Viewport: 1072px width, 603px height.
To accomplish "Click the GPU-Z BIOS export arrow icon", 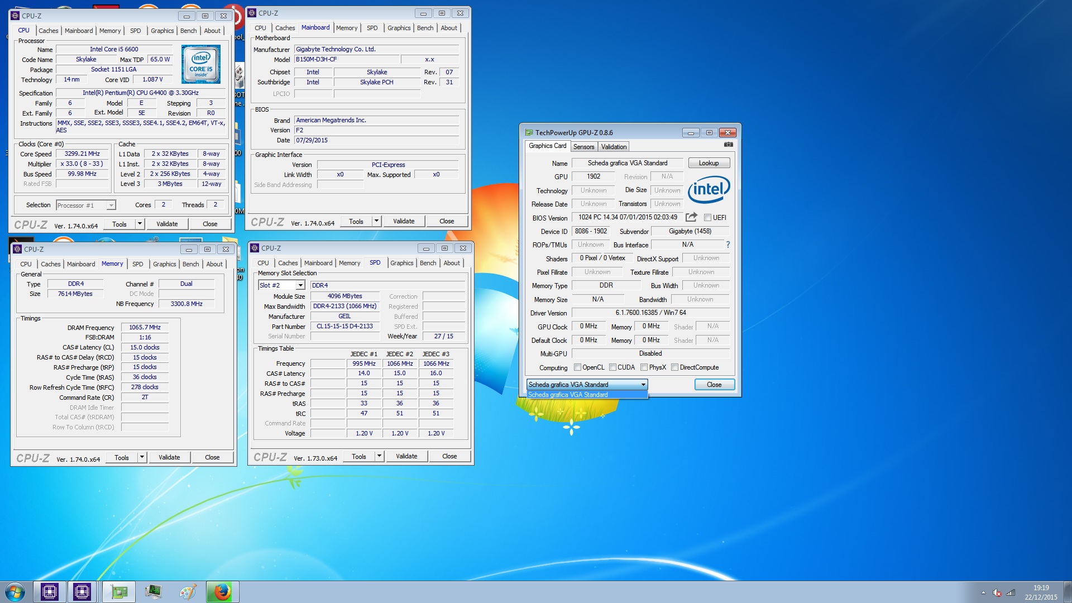I will (x=691, y=217).
